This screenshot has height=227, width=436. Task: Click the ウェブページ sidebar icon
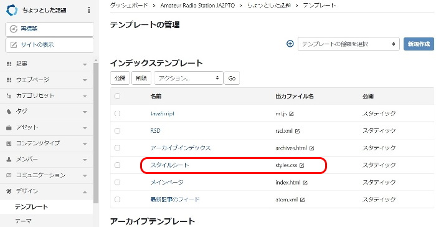point(9,80)
